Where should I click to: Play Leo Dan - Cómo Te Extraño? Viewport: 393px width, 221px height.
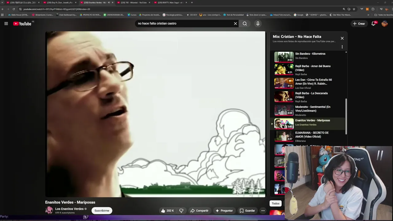coord(308,83)
